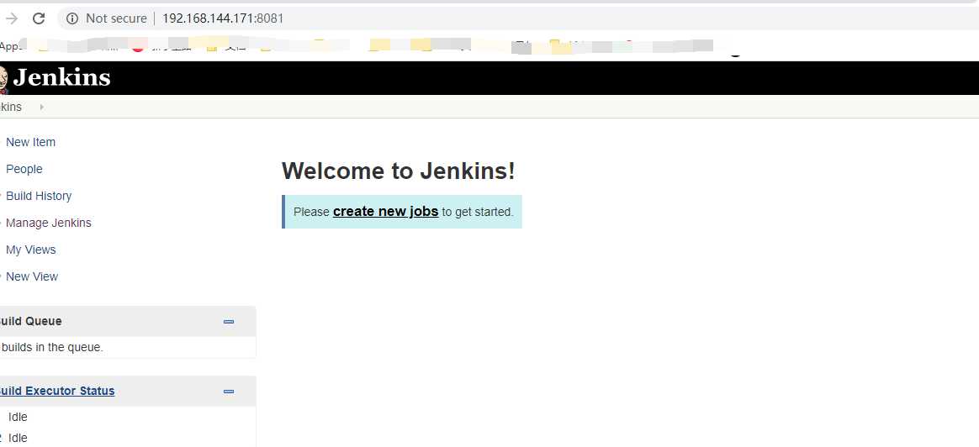979x447 pixels.
Task: Follow the create new jobs link
Action: tap(386, 212)
